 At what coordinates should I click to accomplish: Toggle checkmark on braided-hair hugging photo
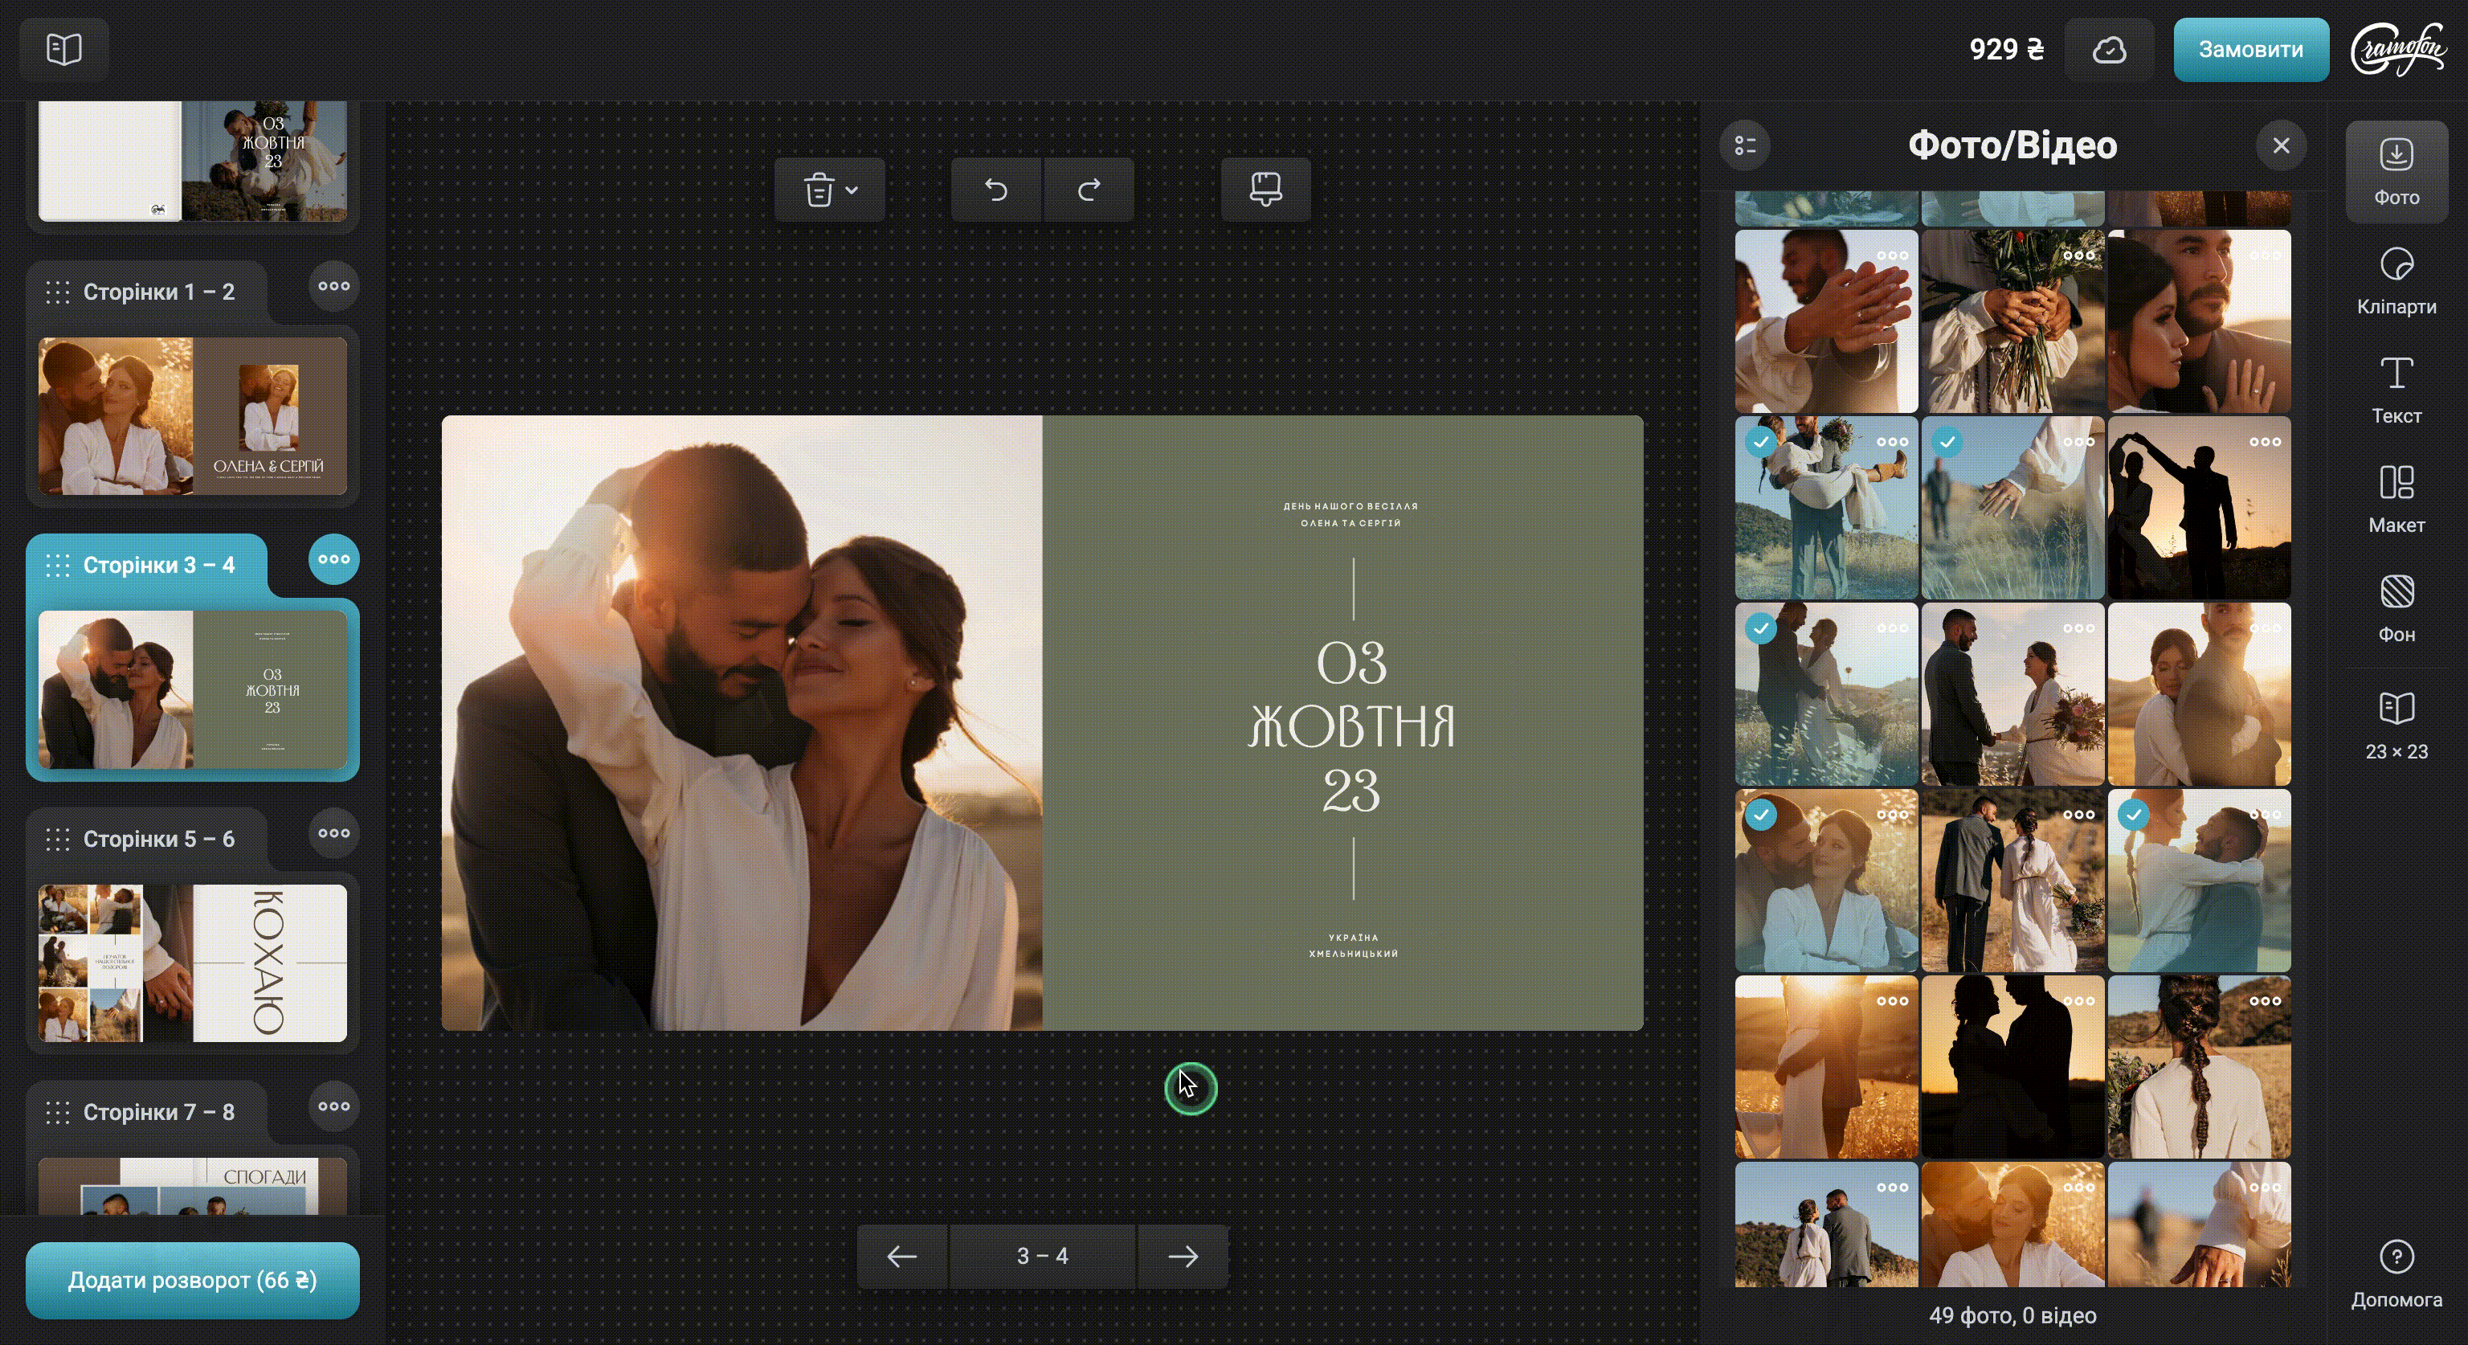(2133, 814)
